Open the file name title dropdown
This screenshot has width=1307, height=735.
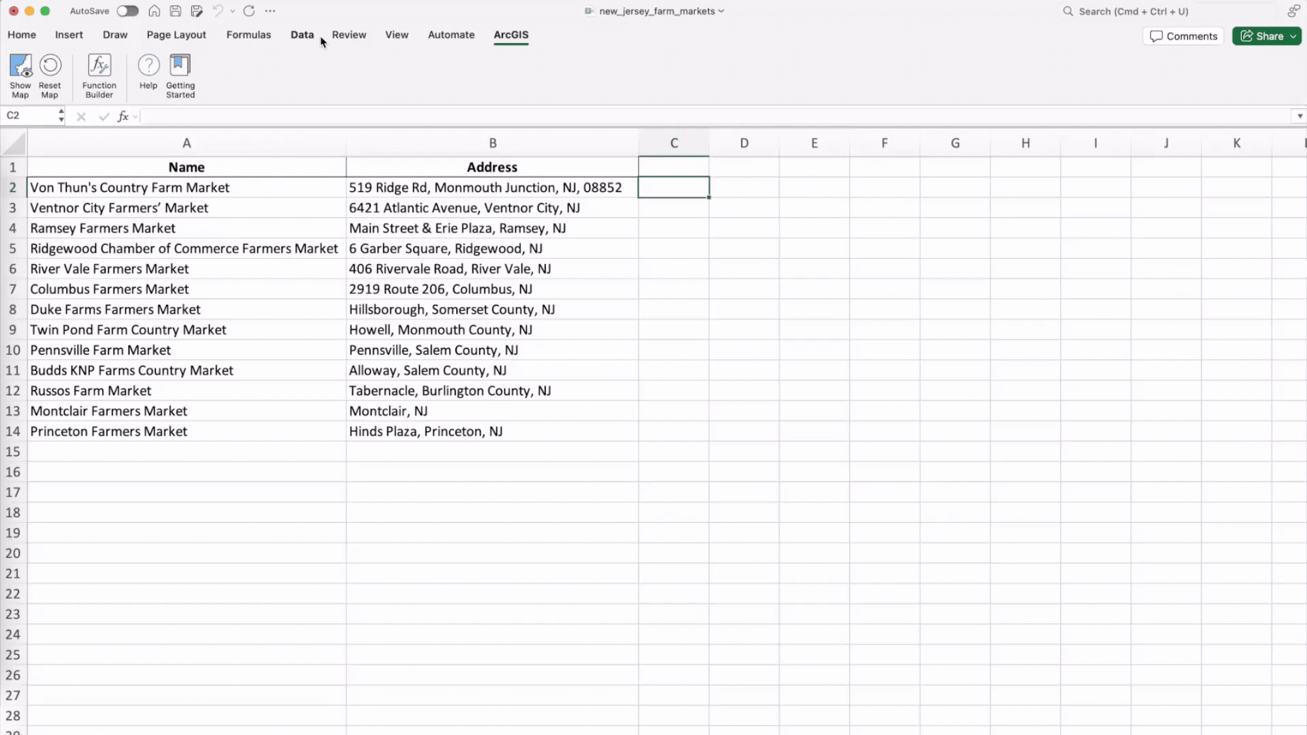(721, 11)
